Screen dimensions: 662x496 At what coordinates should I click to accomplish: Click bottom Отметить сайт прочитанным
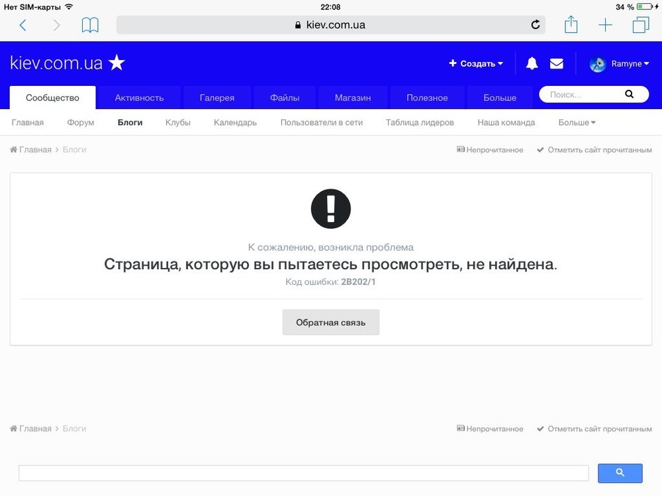[x=594, y=429]
